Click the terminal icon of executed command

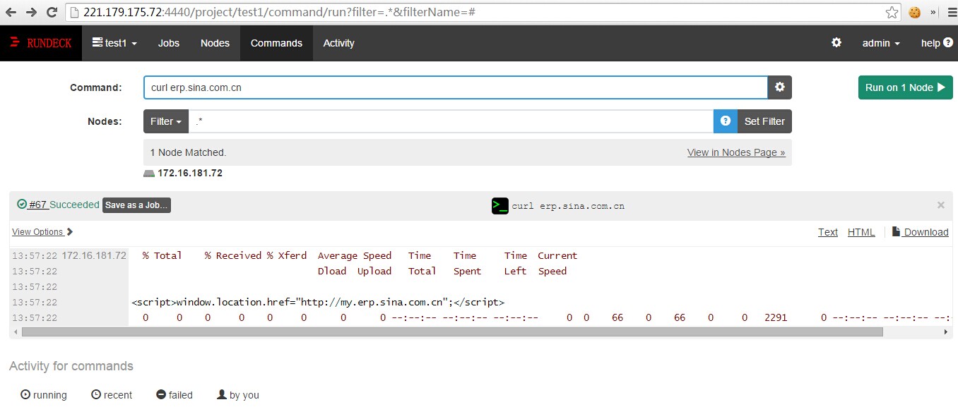[x=500, y=206]
